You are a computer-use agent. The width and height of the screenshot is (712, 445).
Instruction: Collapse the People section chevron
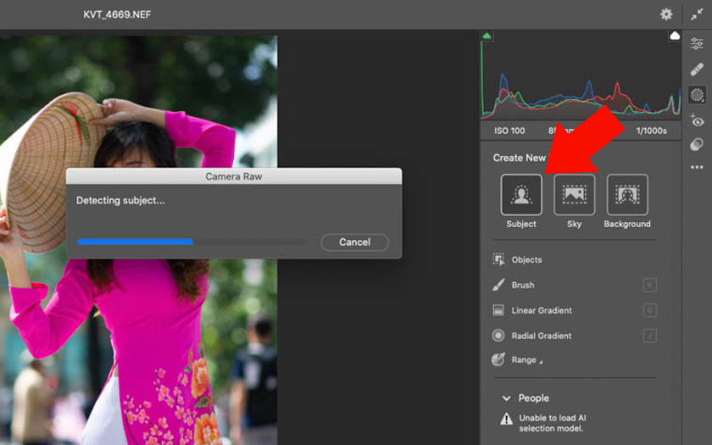(x=506, y=398)
